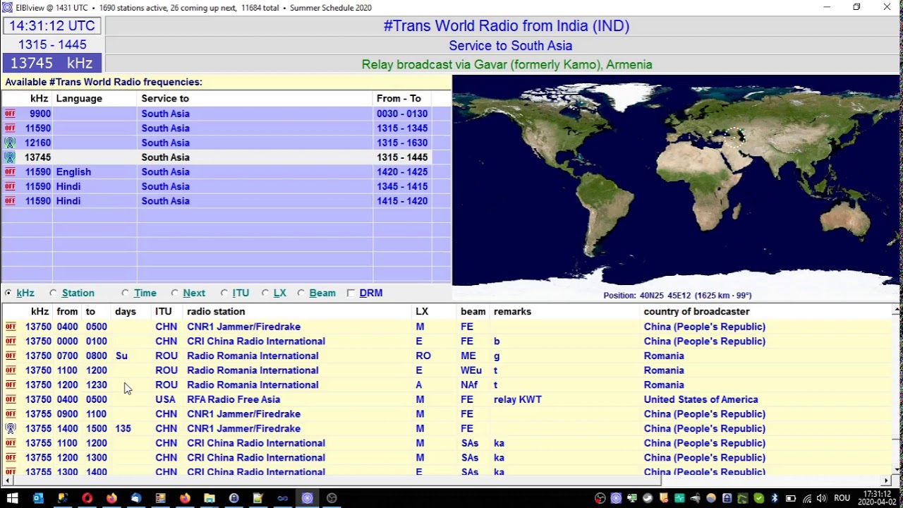This screenshot has width=903, height=508.
Task: Click the OFF icon for Hindi 1345 - 1415 row
Action: point(10,186)
